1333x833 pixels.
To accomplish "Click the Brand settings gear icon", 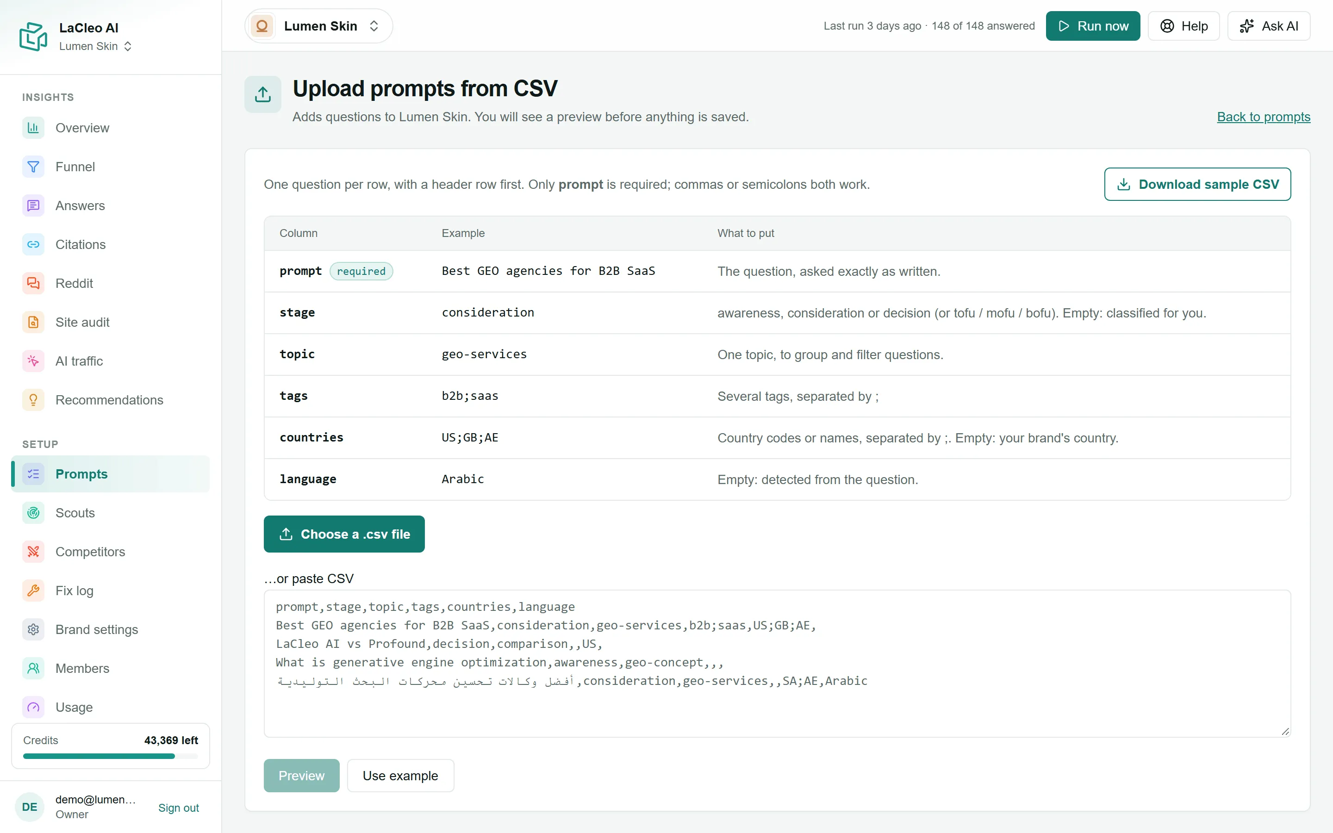I will [x=33, y=629].
